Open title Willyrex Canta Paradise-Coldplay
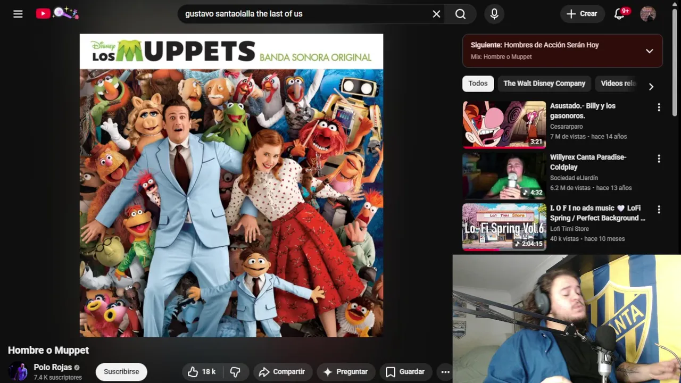Image resolution: width=681 pixels, height=383 pixels. [588, 162]
